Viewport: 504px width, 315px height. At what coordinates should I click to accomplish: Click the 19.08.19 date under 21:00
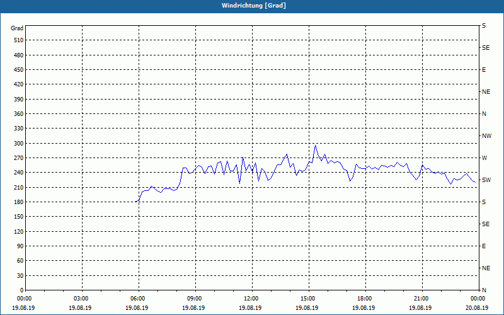coord(420,308)
